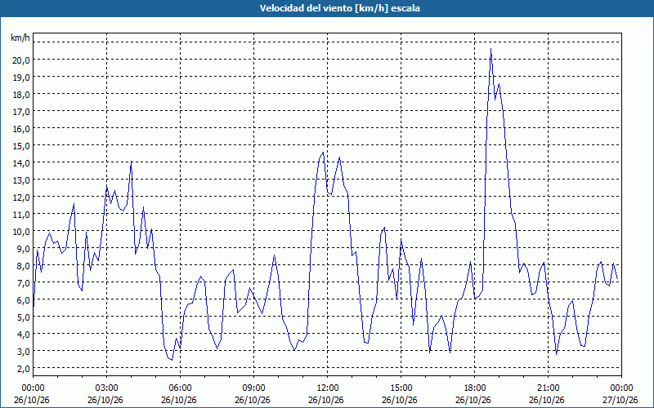Viewport: 654px width, 408px height.
Task: Select the '18,0' y-axis value
Action: pos(21,94)
